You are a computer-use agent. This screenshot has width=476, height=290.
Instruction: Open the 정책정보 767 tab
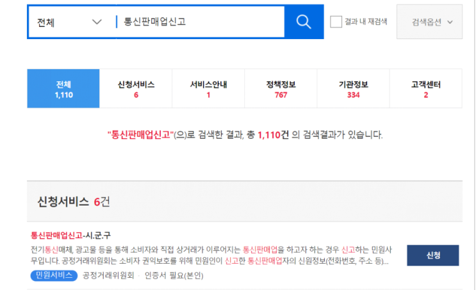281,88
